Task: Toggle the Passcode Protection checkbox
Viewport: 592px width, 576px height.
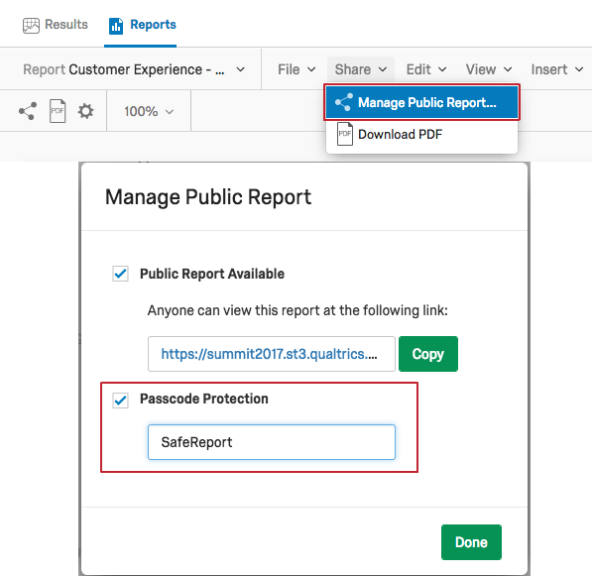Action: 120,401
